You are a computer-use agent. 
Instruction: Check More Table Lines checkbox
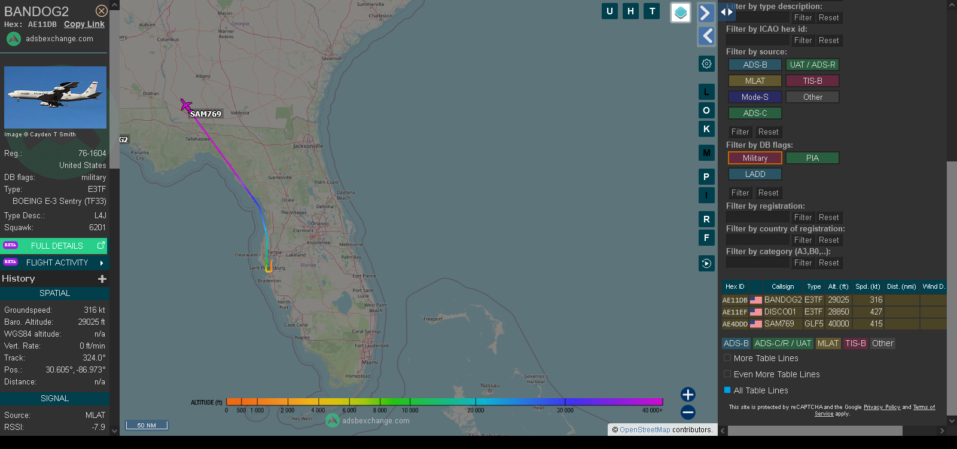tap(727, 358)
